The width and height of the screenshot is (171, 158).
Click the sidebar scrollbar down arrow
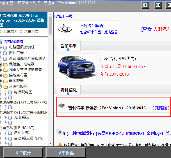click(50, 143)
